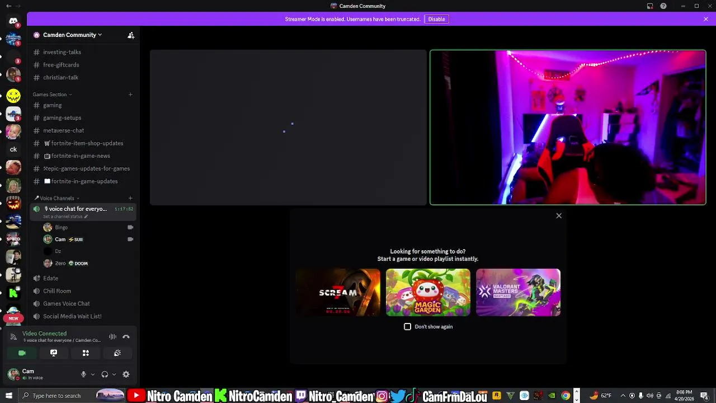This screenshot has width=716, height=403.
Task: Dismiss the Streamer Mode banner
Action: coord(706,19)
